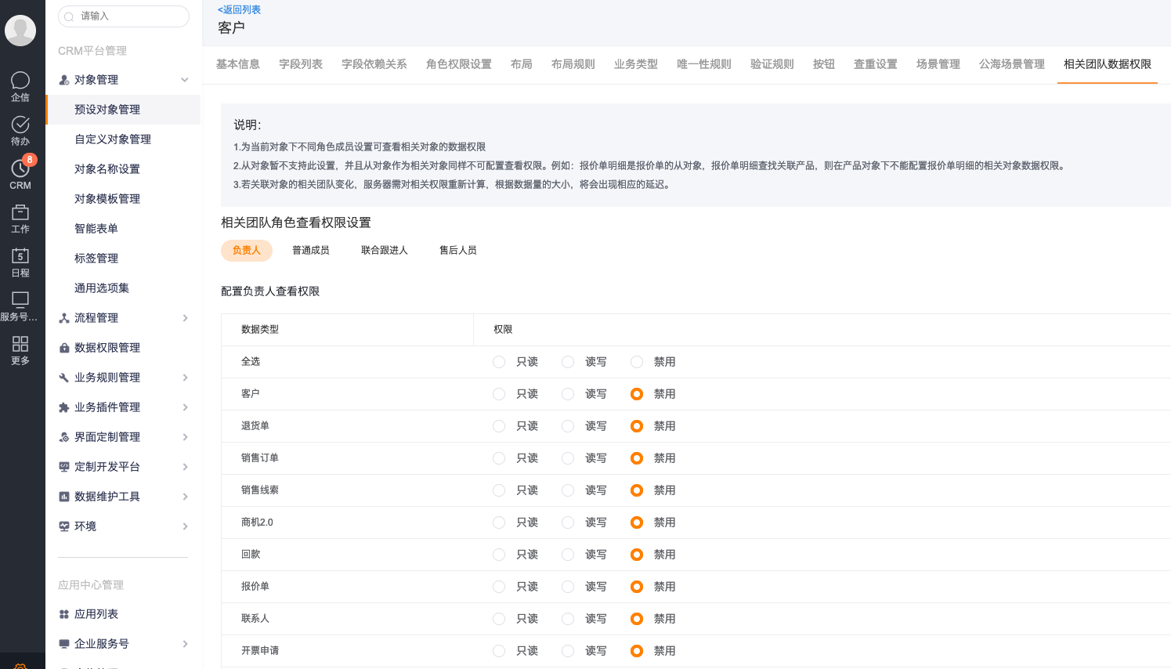
Task: Open 预设对象管理 in sidebar
Action: [x=123, y=110]
